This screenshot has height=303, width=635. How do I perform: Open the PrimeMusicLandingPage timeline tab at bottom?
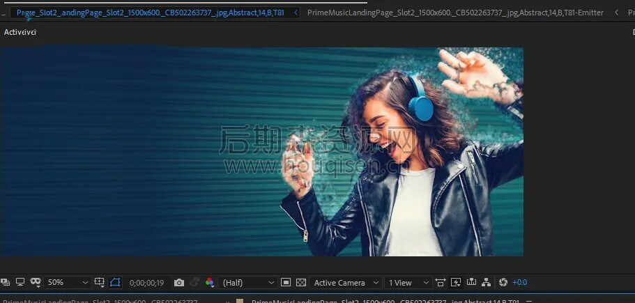[x=100, y=301]
